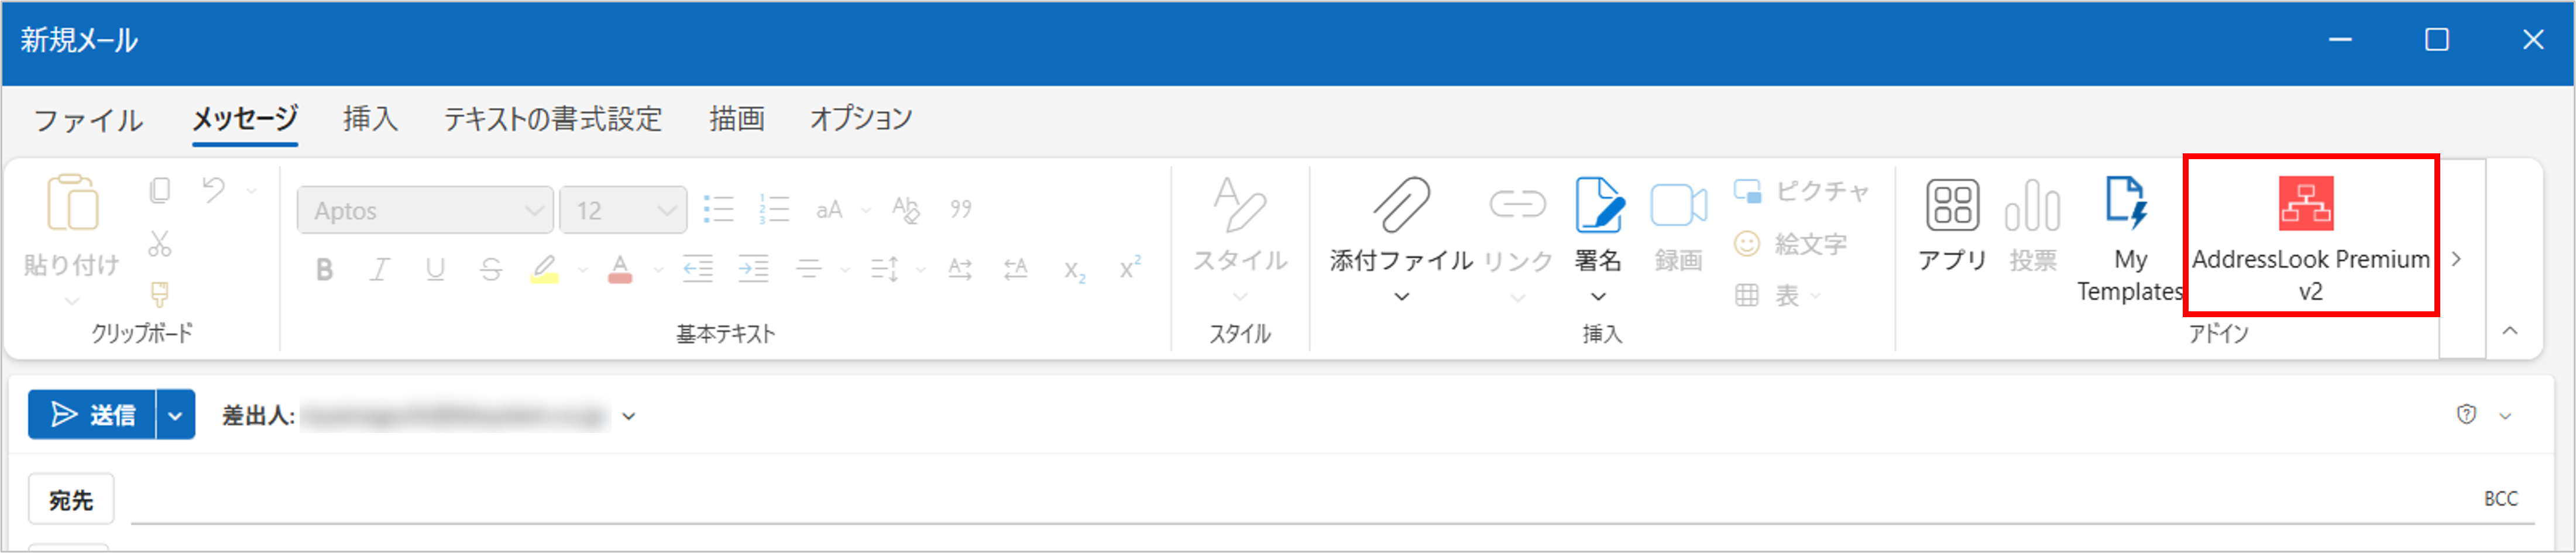Open the Aptos font name dropdown

click(x=425, y=210)
